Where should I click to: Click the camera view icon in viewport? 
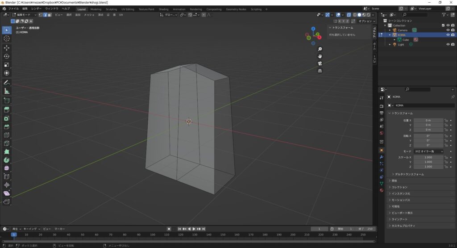tap(320, 63)
